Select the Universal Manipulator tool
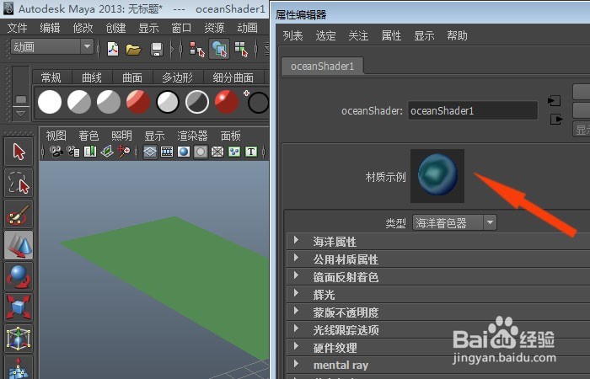Image resolution: width=590 pixels, height=379 pixels. coord(19,339)
